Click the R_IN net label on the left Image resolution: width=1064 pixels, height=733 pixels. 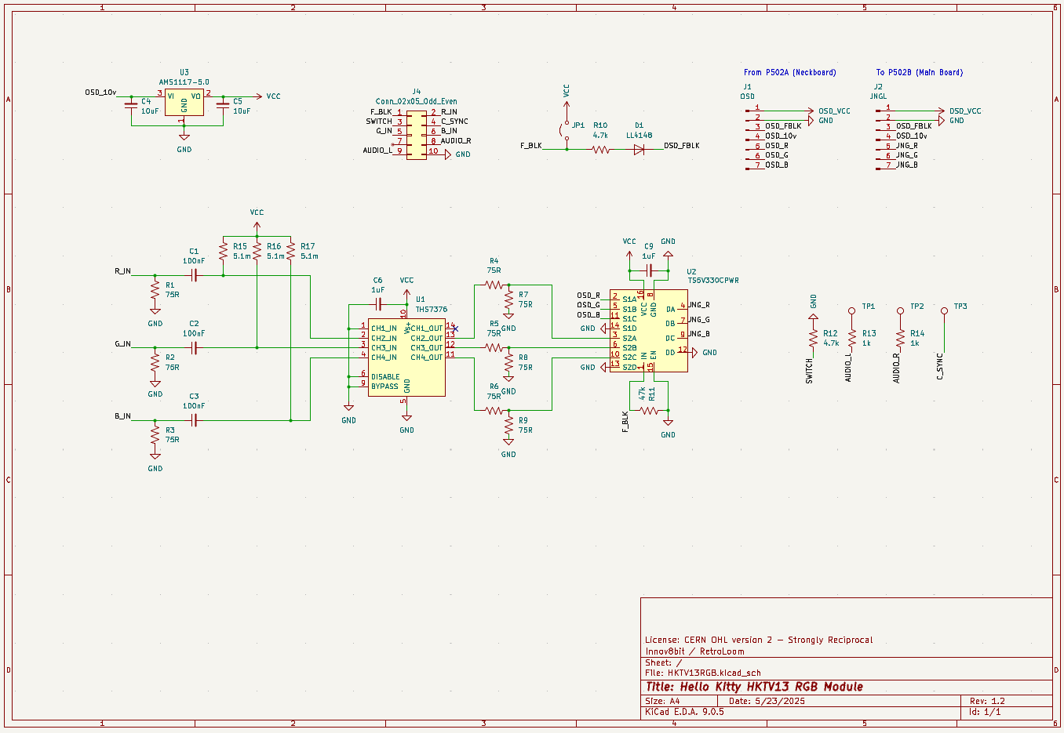pyautogui.click(x=122, y=270)
